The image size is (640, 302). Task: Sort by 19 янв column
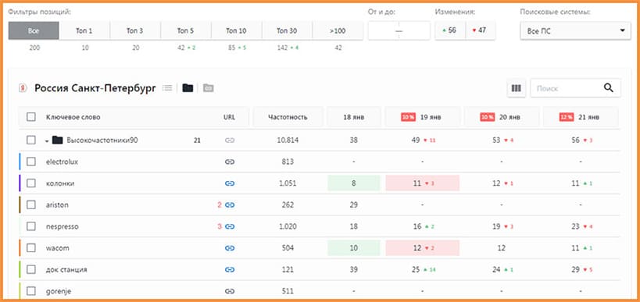(x=423, y=117)
